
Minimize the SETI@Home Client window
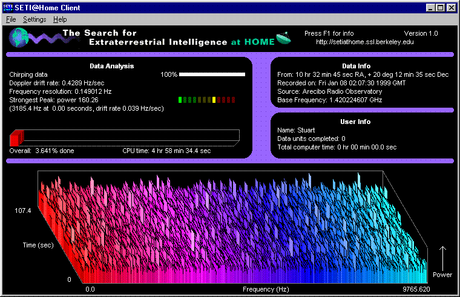click(x=430, y=8)
